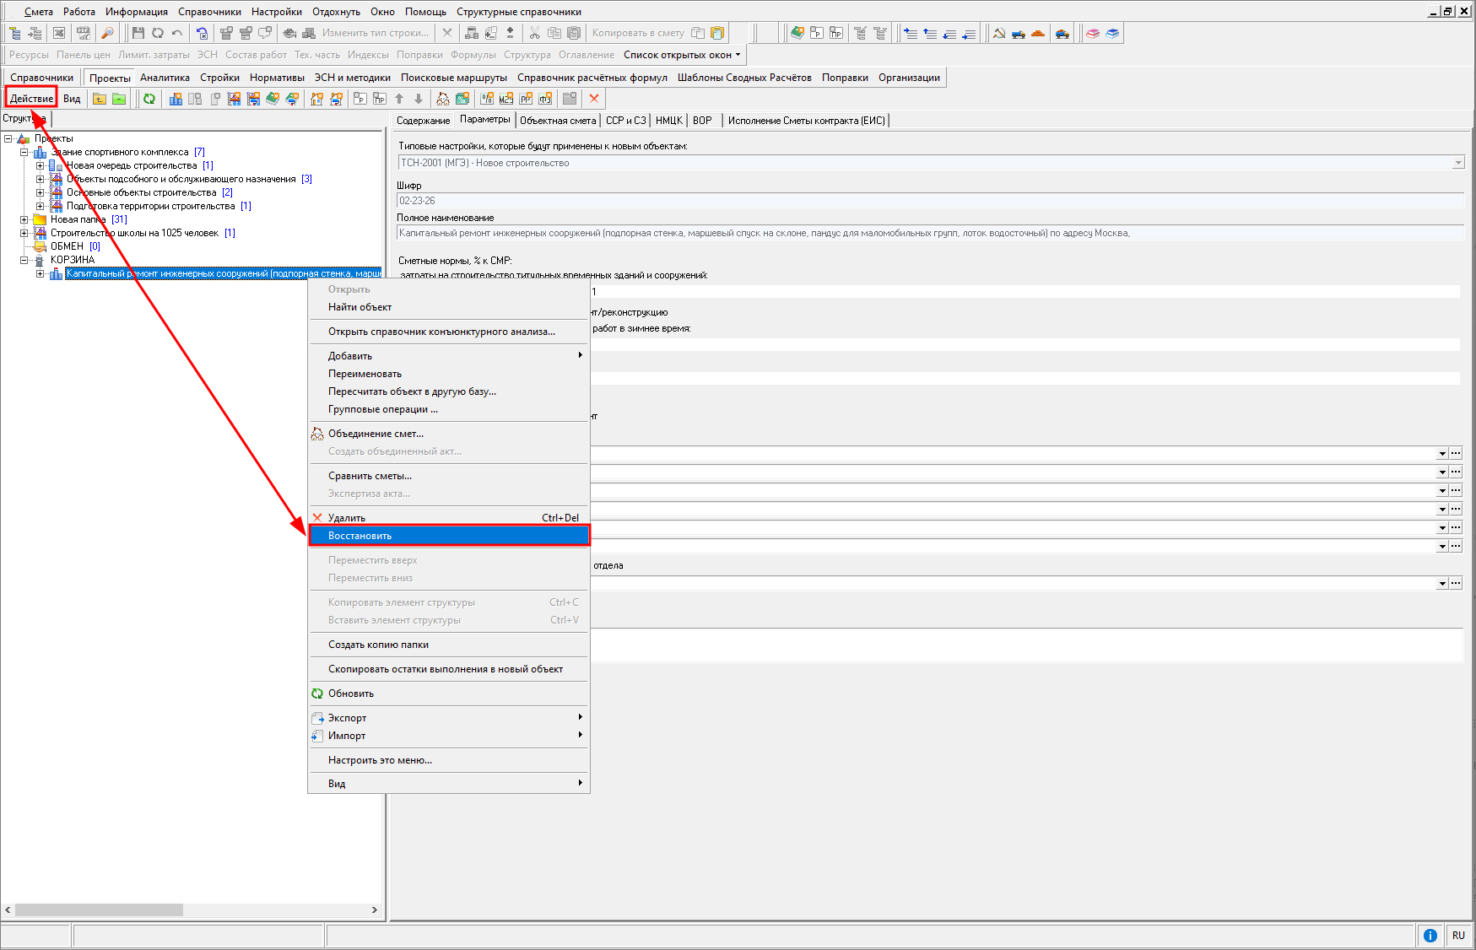The width and height of the screenshot is (1476, 950).
Task: Click the green minus folder collapse icon
Action: click(x=119, y=99)
